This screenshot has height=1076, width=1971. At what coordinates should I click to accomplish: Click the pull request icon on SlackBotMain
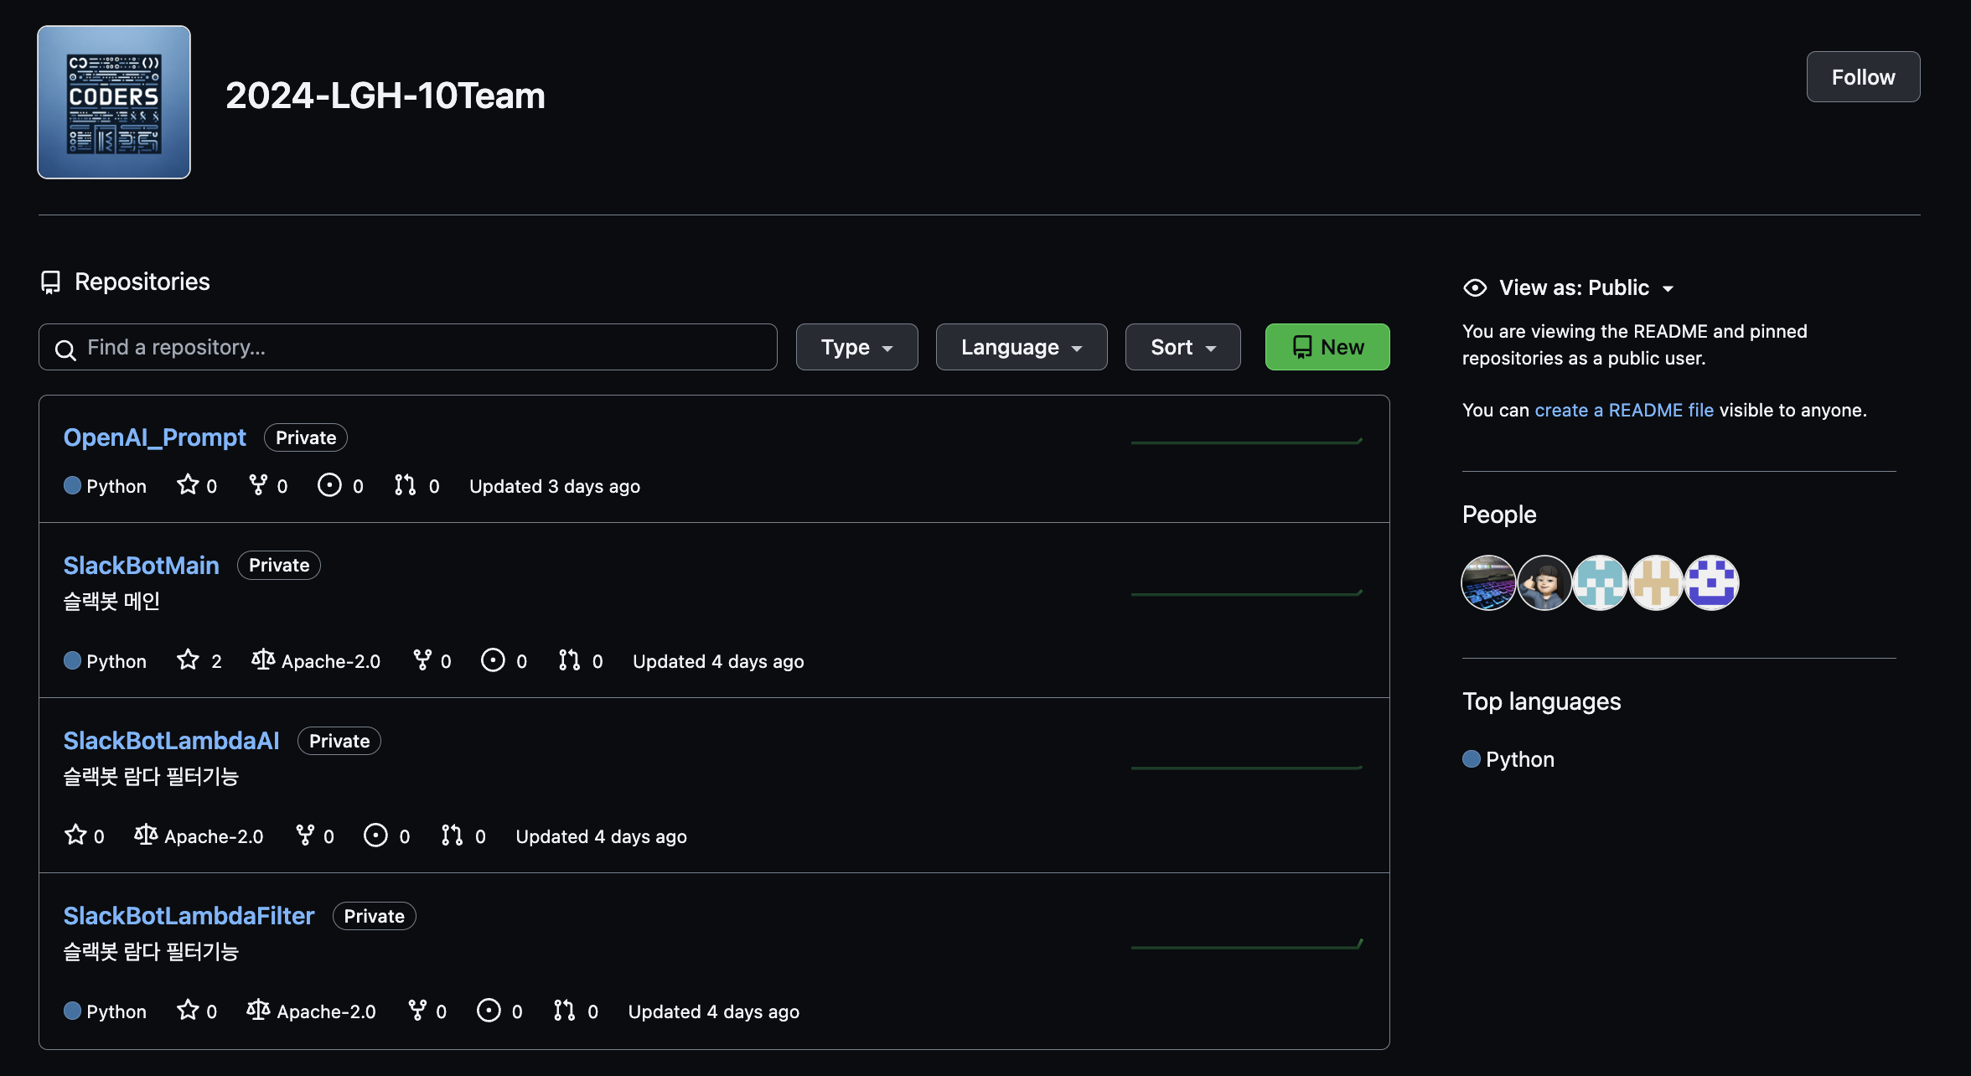tap(569, 660)
